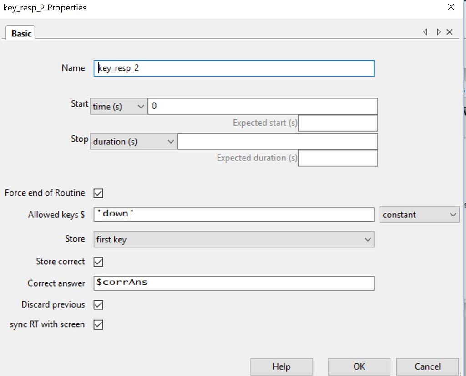
Task: Click the Correct answer field containing $corrAns
Action: (233, 283)
